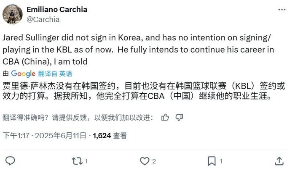The height and width of the screenshot is (171, 295).
Task: Click the 翻译自 translated-from label
Action: click(x=47, y=73)
